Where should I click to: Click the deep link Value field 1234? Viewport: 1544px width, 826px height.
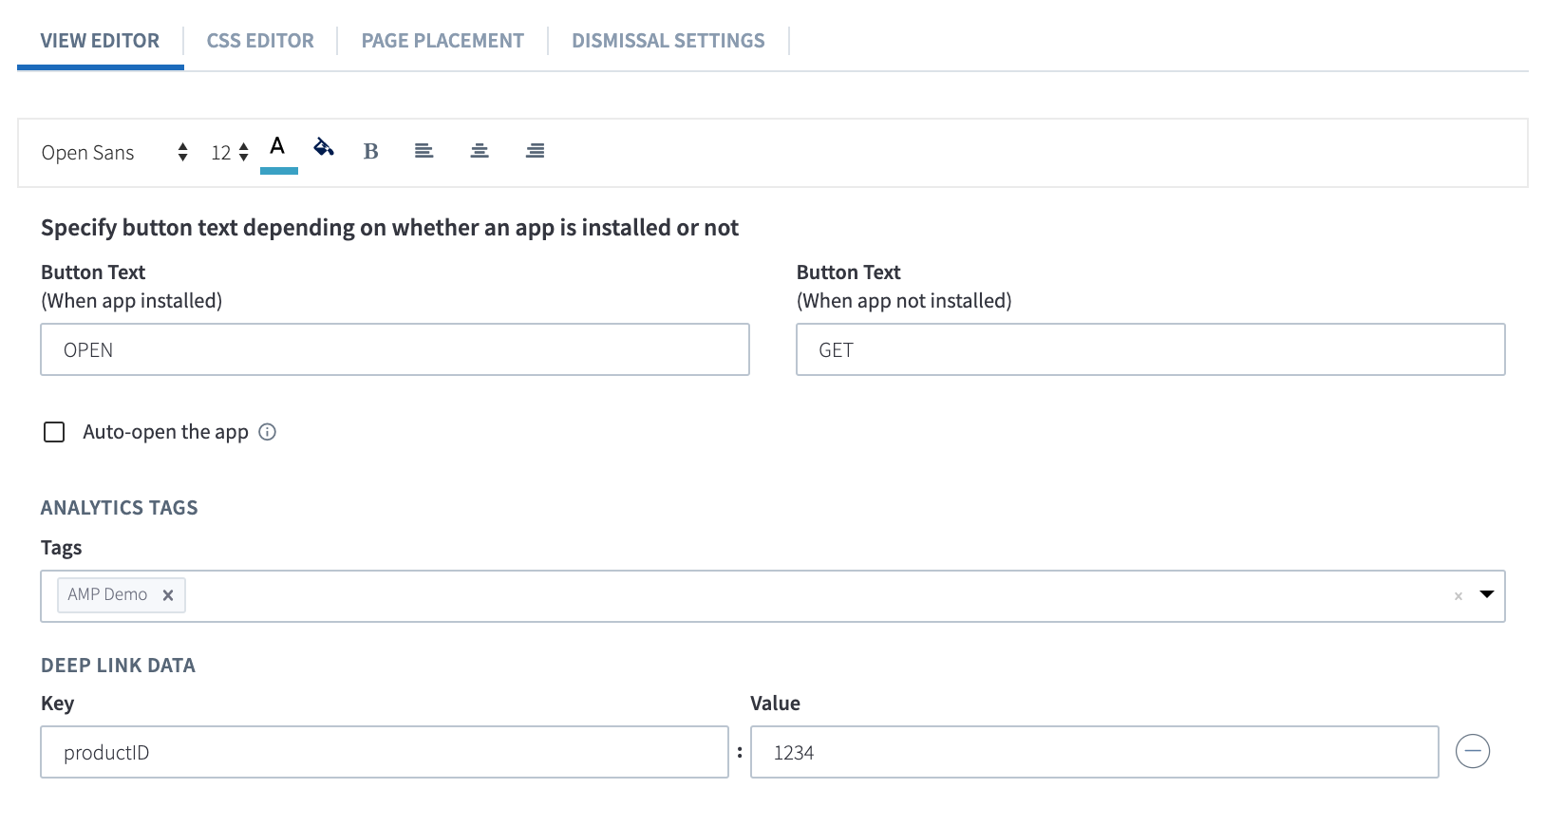tap(1095, 752)
